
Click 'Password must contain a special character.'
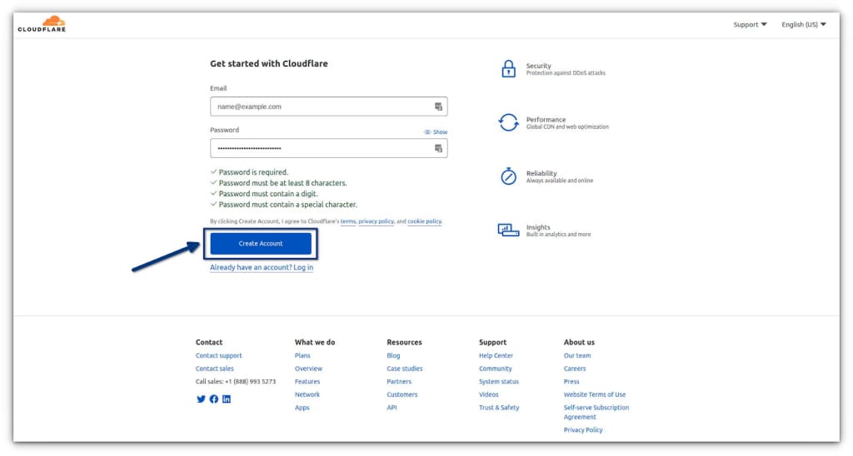pos(288,205)
